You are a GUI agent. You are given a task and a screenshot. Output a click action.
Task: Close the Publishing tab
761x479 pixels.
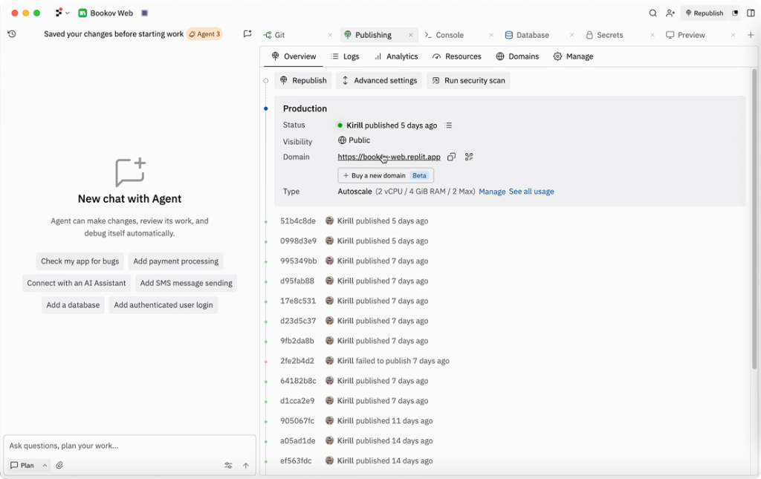tap(411, 35)
